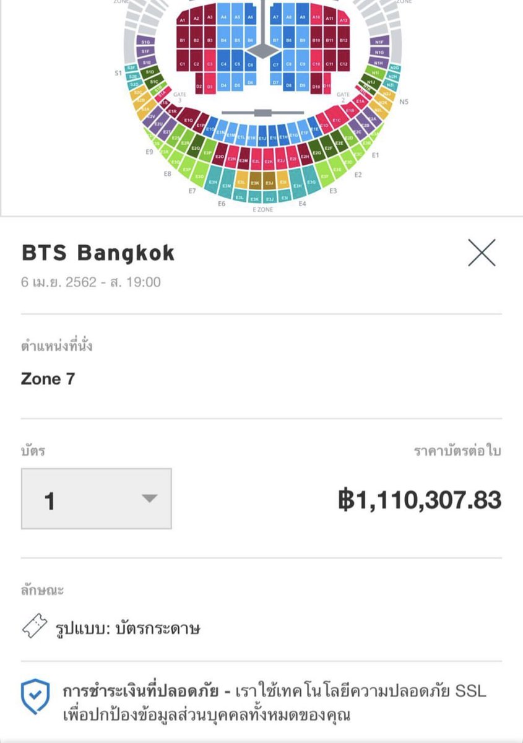
Task: Click the Zone 7 seat location text
Action: tap(48, 379)
